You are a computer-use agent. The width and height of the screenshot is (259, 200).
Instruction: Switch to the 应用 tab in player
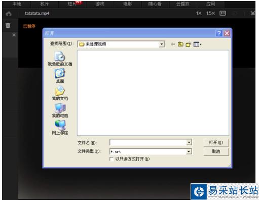tap(210, 4)
